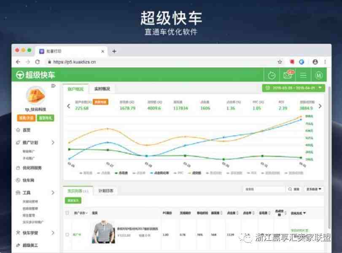The width and height of the screenshot is (342, 253).
Task: Open the hamburger menu in green header
Action: 303,75
